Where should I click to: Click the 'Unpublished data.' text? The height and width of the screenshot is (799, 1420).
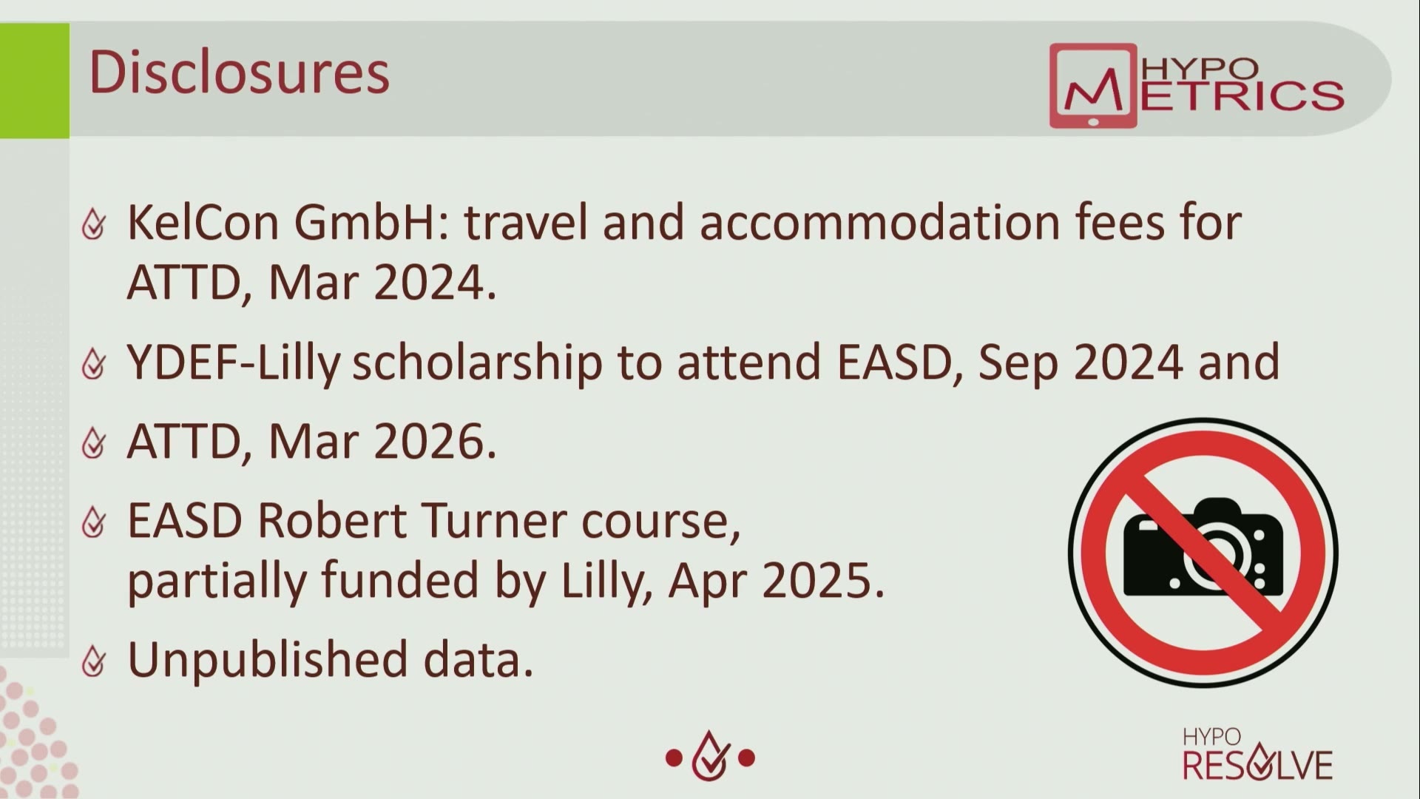pyautogui.click(x=331, y=660)
